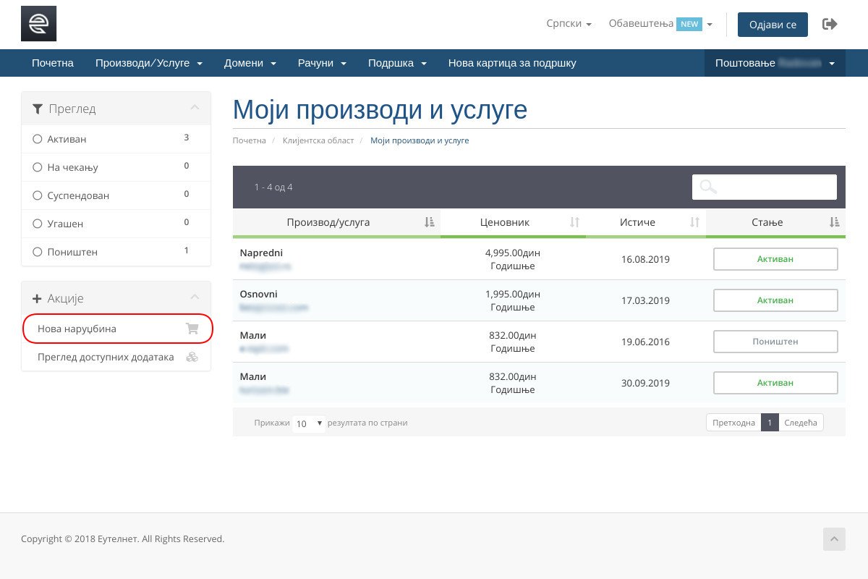This screenshot has height=579, width=868.
Task: Sort by Стање column sort icon
Action: 835,222
